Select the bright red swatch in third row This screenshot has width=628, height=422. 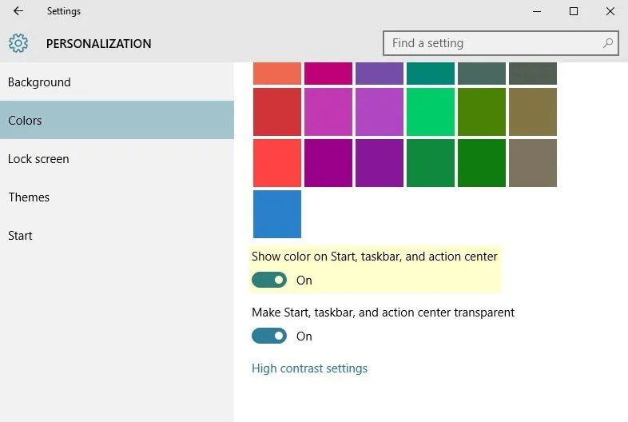277,163
